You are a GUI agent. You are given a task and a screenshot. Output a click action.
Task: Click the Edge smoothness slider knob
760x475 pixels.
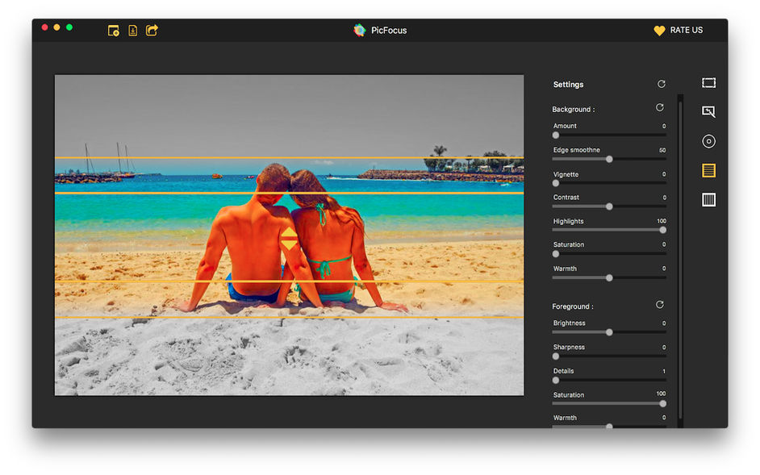[x=609, y=159]
